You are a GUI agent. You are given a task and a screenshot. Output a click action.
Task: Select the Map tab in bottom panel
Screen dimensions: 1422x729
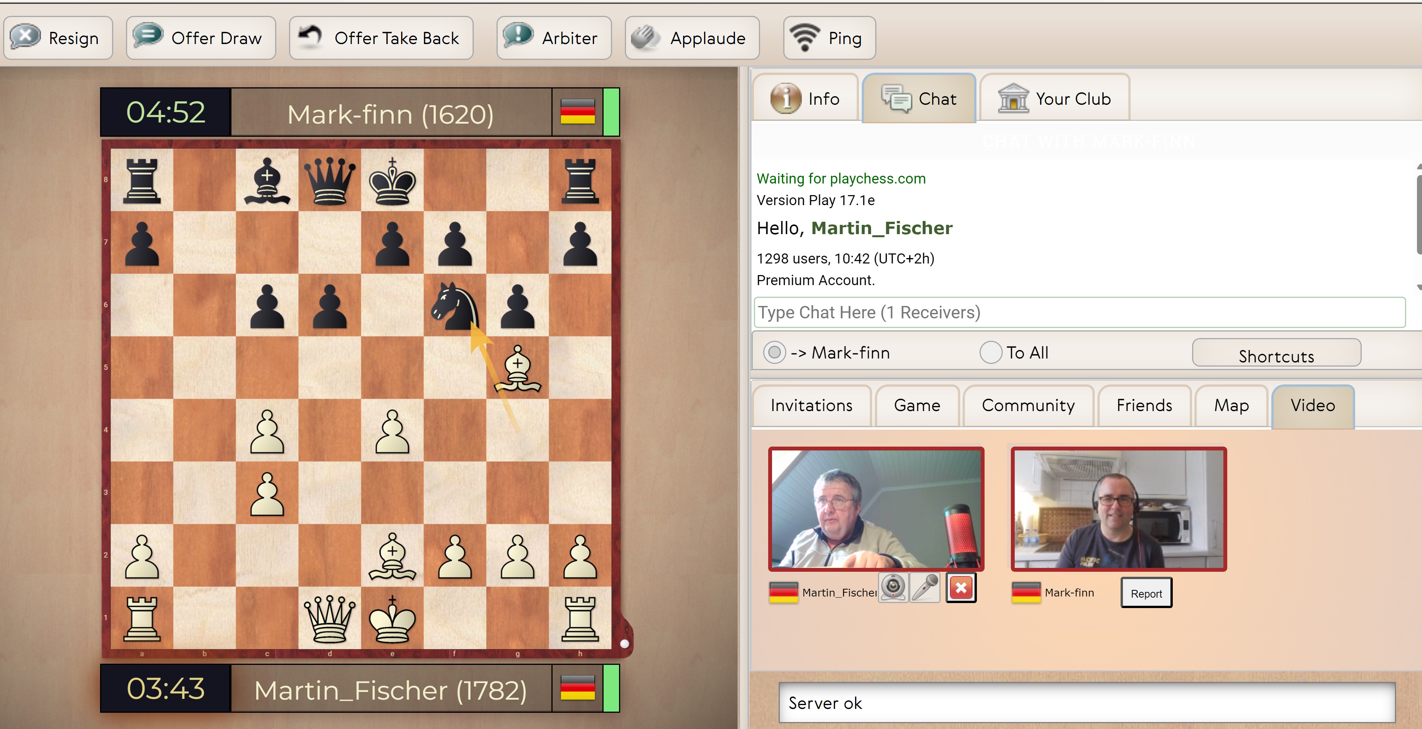tap(1232, 405)
